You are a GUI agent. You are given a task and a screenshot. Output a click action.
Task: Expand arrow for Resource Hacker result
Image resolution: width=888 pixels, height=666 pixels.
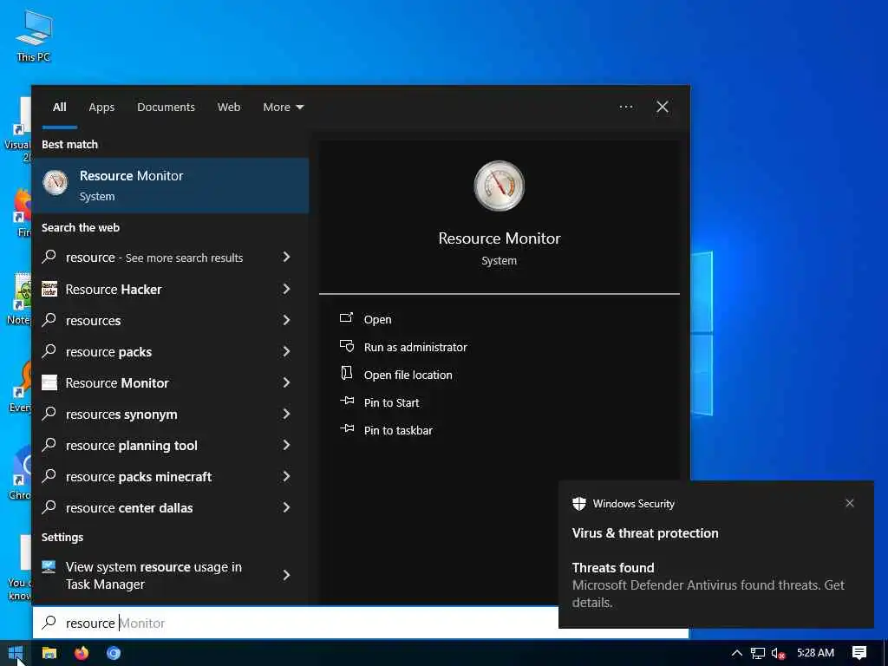pos(286,289)
